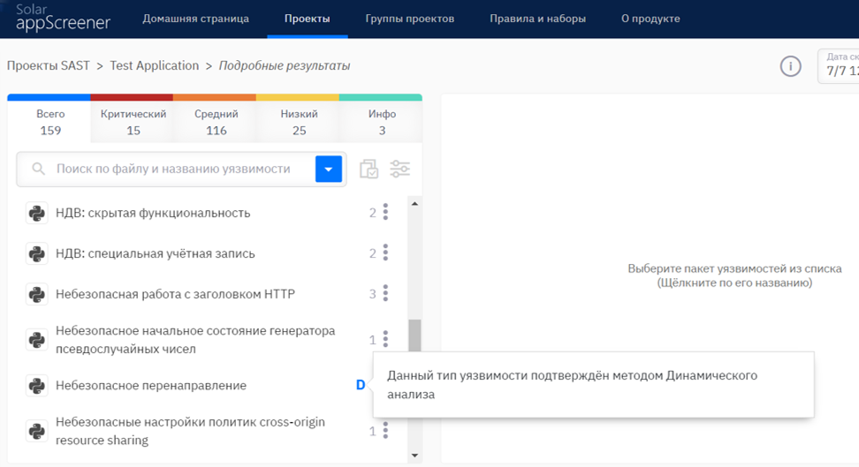859x467 pixels.
Task: Go to Группы проектов in navigation
Action: (x=409, y=19)
